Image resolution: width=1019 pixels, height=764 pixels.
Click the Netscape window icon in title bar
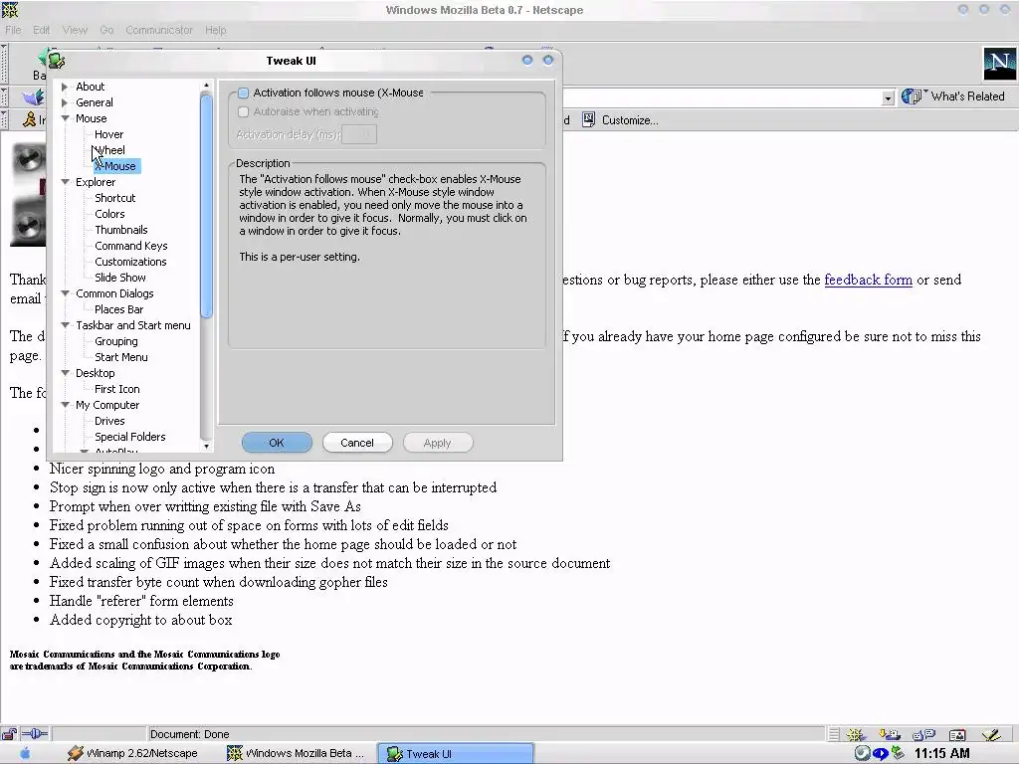pyautogui.click(x=10, y=9)
